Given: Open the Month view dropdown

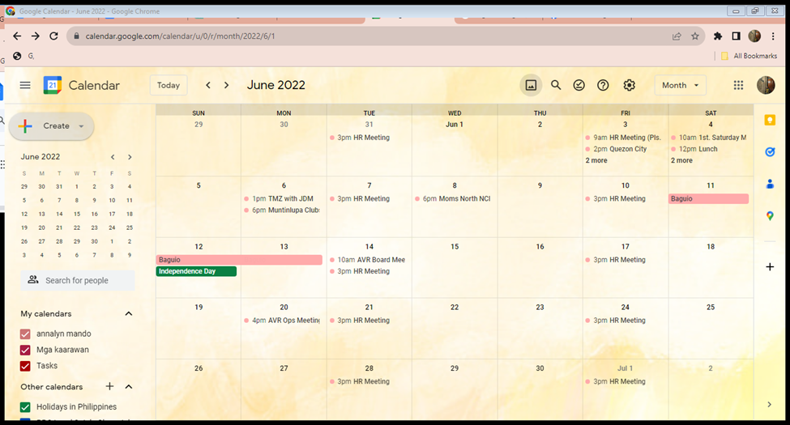Looking at the screenshot, I should click(680, 85).
